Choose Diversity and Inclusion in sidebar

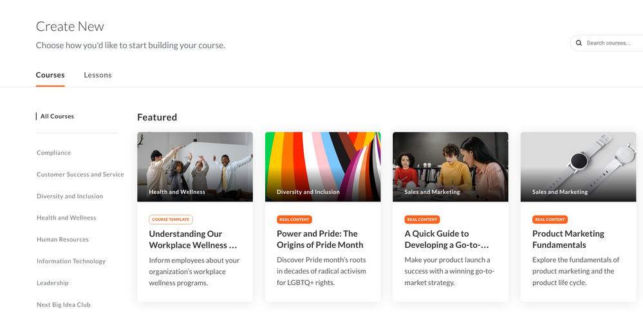coord(70,196)
